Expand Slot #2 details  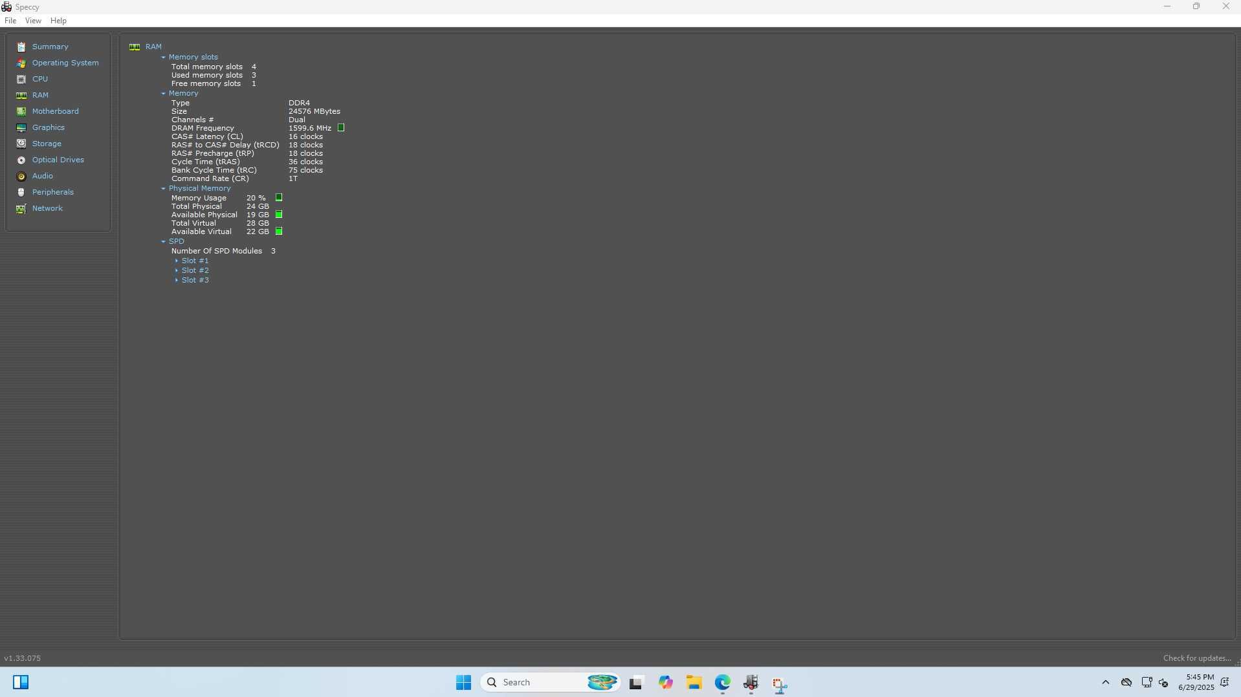(x=177, y=270)
